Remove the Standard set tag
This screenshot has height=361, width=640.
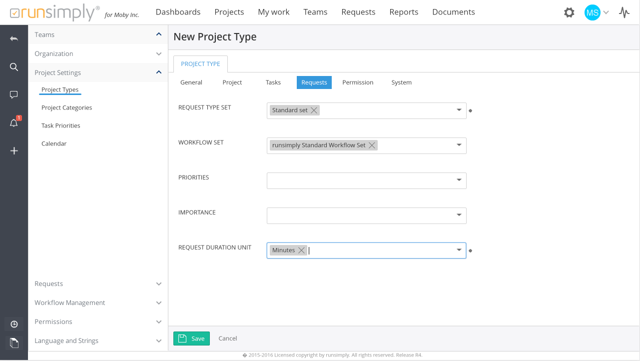(x=314, y=110)
